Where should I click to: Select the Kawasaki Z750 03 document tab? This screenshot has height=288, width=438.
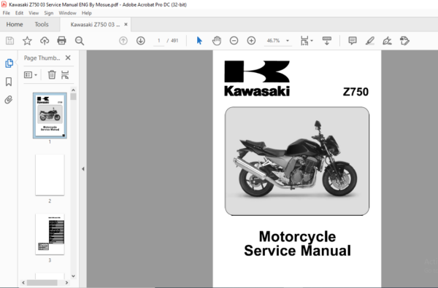pyautogui.click(x=95, y=25)
